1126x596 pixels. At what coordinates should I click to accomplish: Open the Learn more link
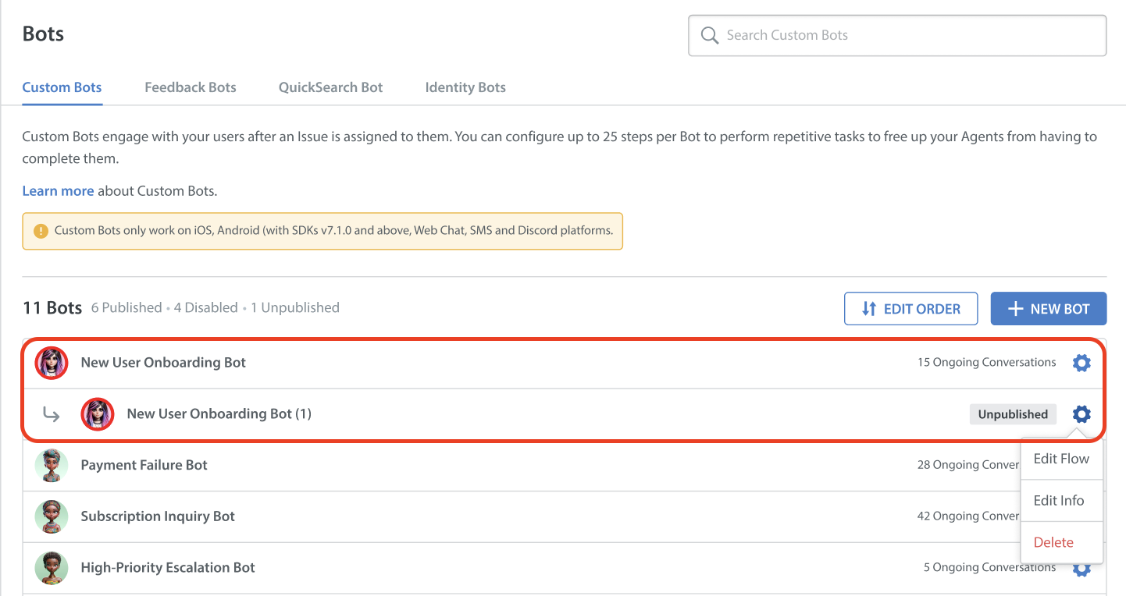pyautogui.click(x=58, y=191)
